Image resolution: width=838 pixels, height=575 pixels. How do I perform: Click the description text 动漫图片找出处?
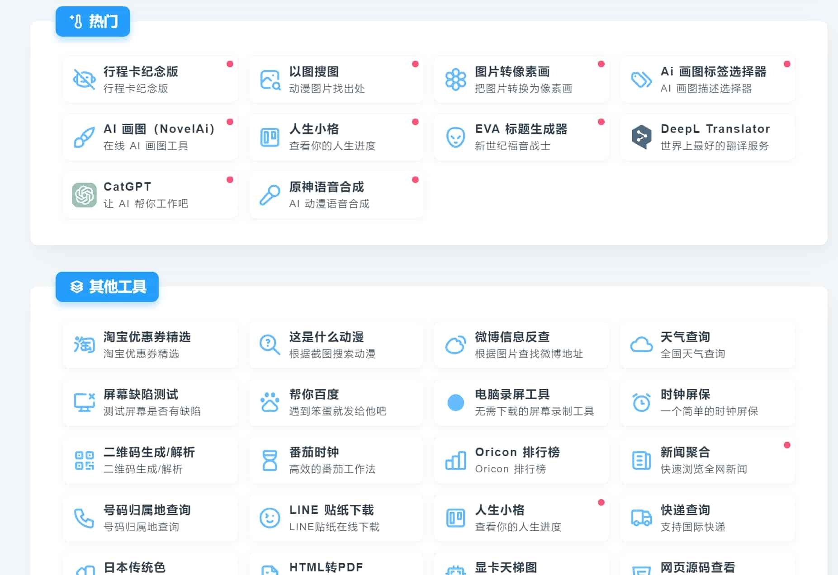[x=327, y=88]
